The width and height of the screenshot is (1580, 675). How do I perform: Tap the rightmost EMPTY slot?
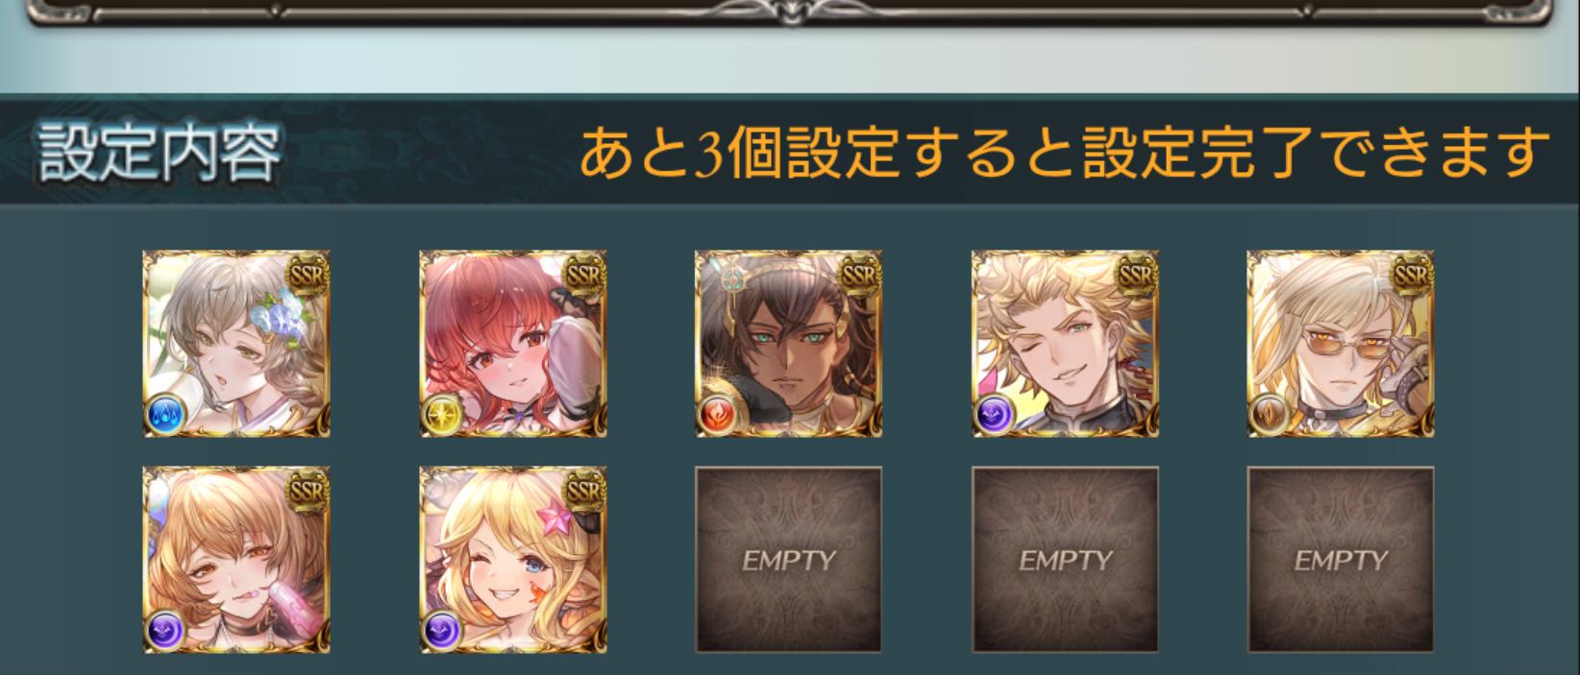1341,560
